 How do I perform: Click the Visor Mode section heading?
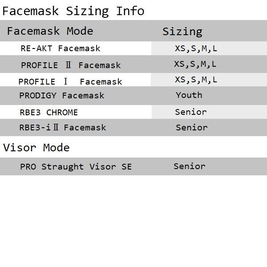pyautogui.click(x=36, y=148)
